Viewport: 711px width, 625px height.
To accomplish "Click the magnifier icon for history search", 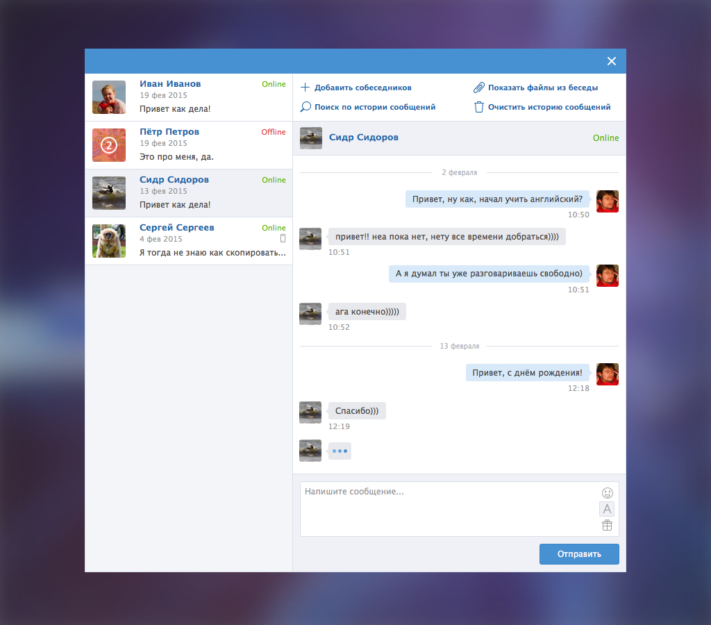I will pos(306,107).
